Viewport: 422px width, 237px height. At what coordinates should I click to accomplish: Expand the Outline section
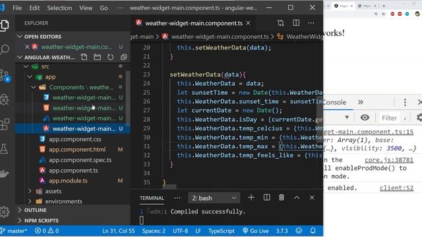pos(20,210)
